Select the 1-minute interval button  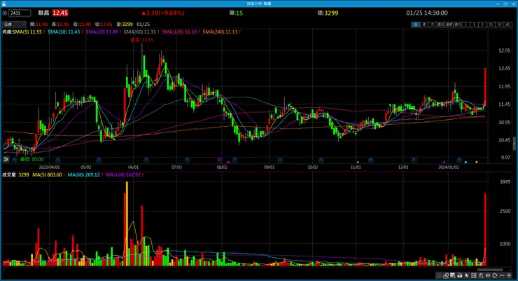tap(465, 25)
